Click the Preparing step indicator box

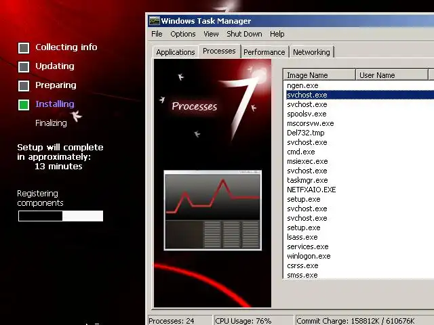24,86
